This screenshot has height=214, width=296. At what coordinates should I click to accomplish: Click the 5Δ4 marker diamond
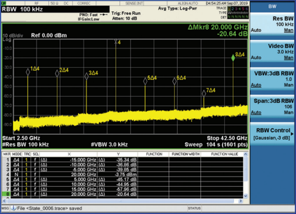145,81
